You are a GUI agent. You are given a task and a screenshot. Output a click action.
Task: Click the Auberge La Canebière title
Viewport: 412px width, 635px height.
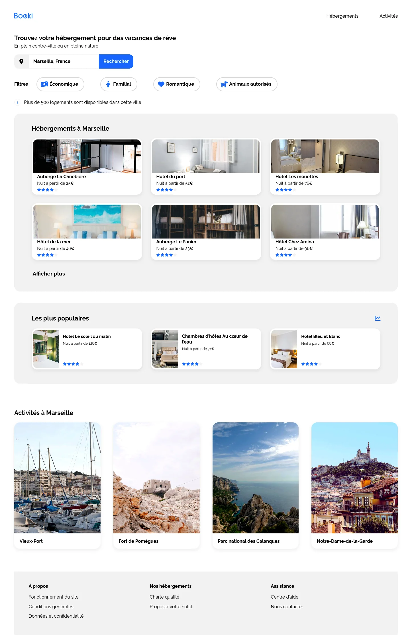click(61, 177)
